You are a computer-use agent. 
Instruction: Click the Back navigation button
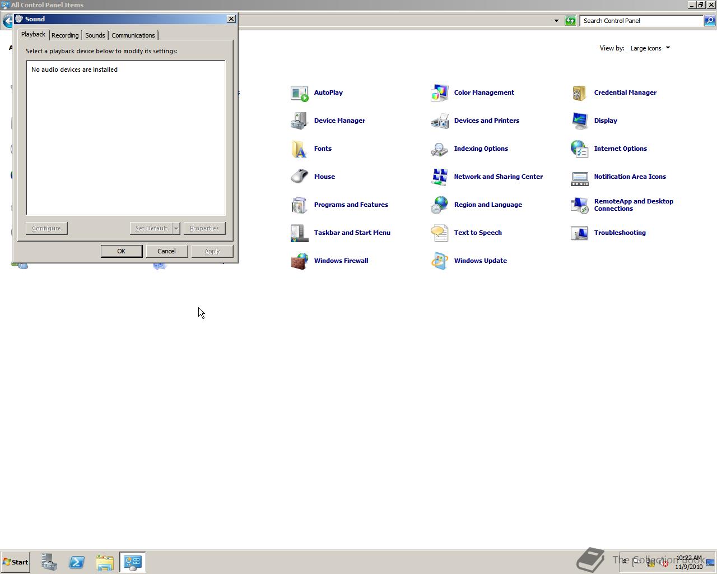click(7, 21)
